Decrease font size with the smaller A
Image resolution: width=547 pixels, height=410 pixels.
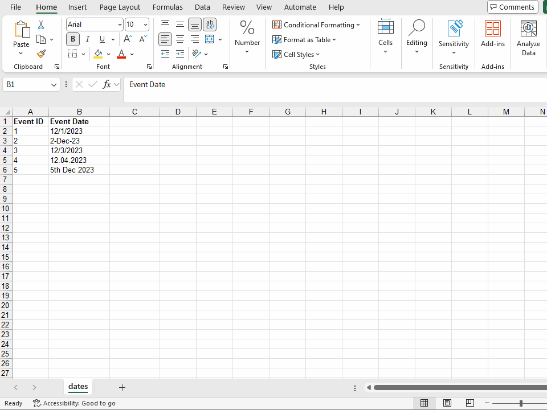click(x=143, y=39)
